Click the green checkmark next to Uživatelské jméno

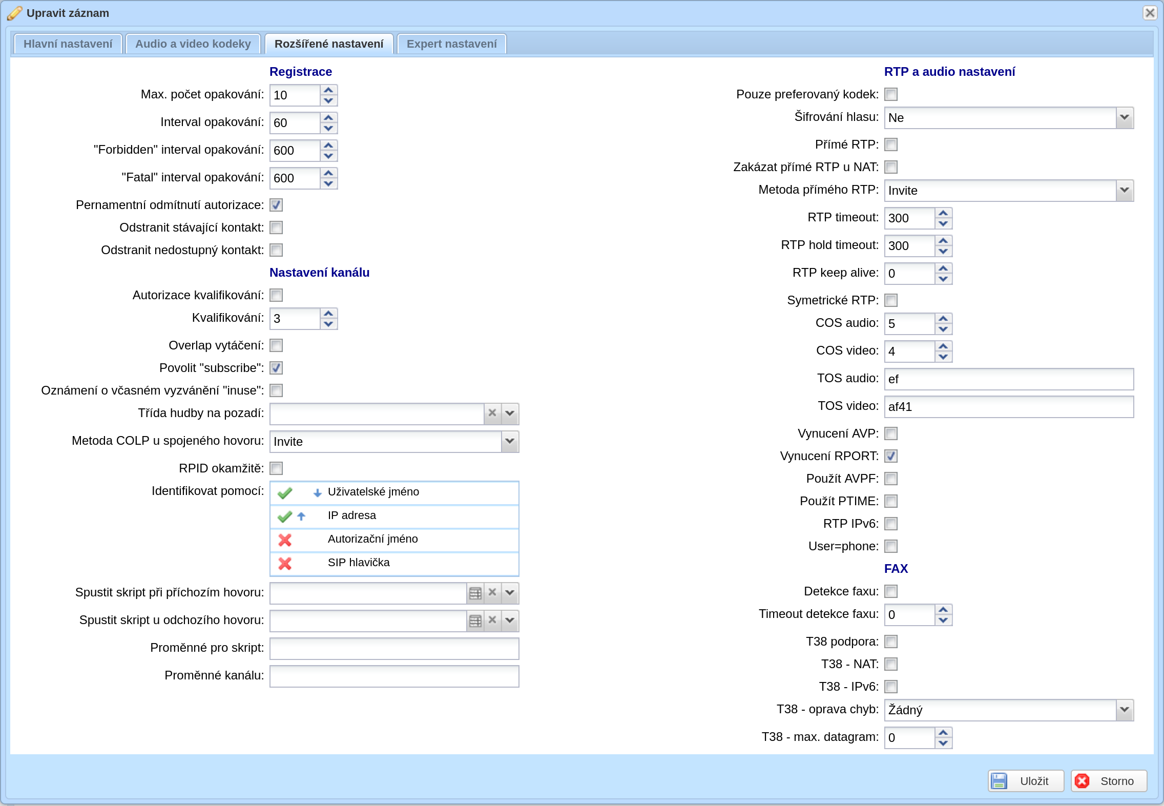285,492
